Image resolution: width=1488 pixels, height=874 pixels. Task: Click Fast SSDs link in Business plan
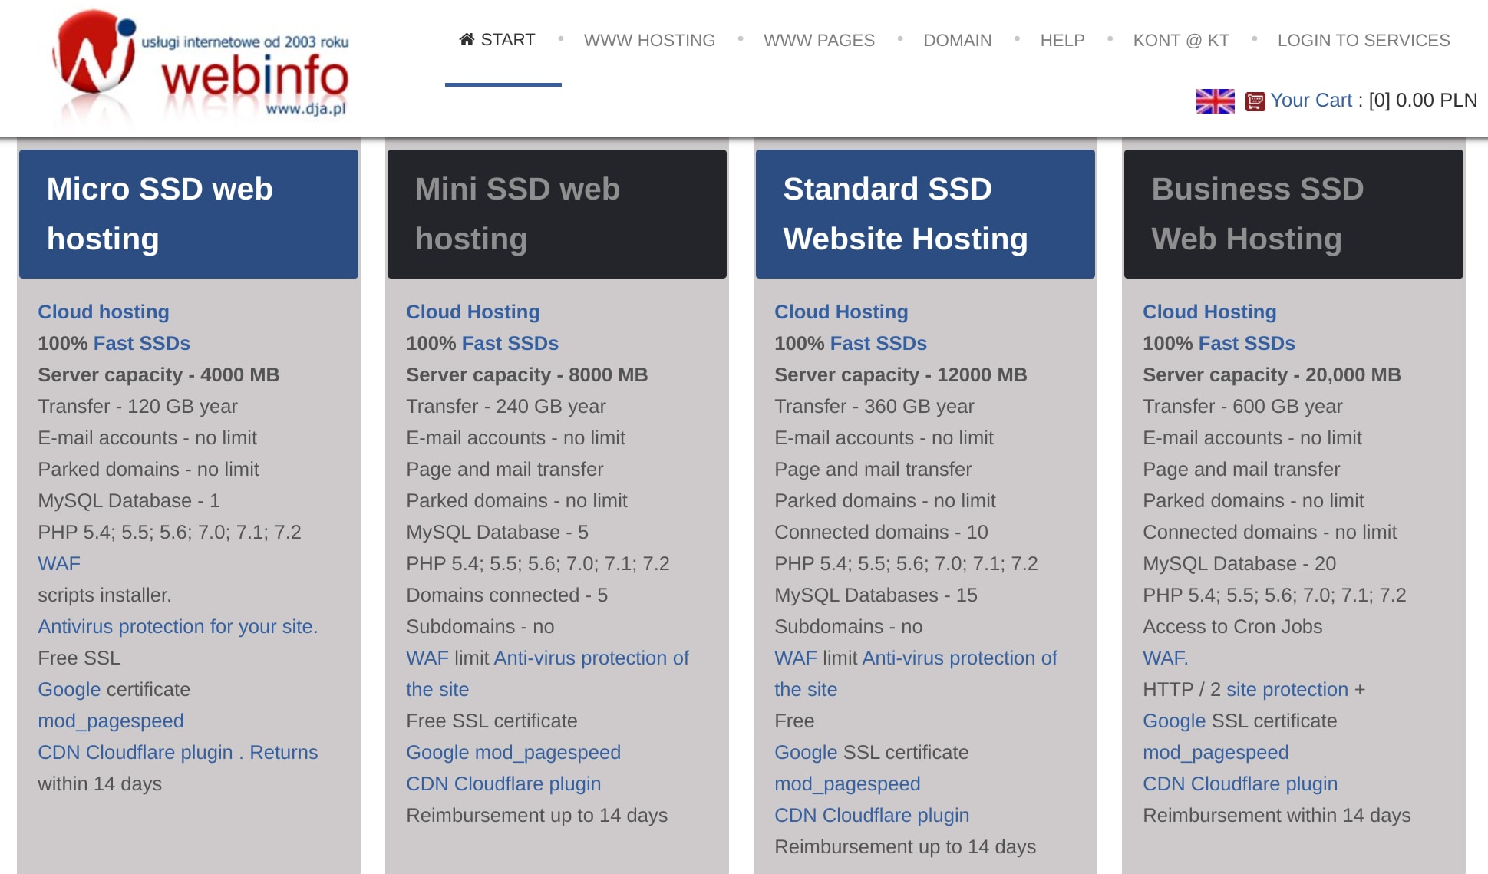[1247, 343]
